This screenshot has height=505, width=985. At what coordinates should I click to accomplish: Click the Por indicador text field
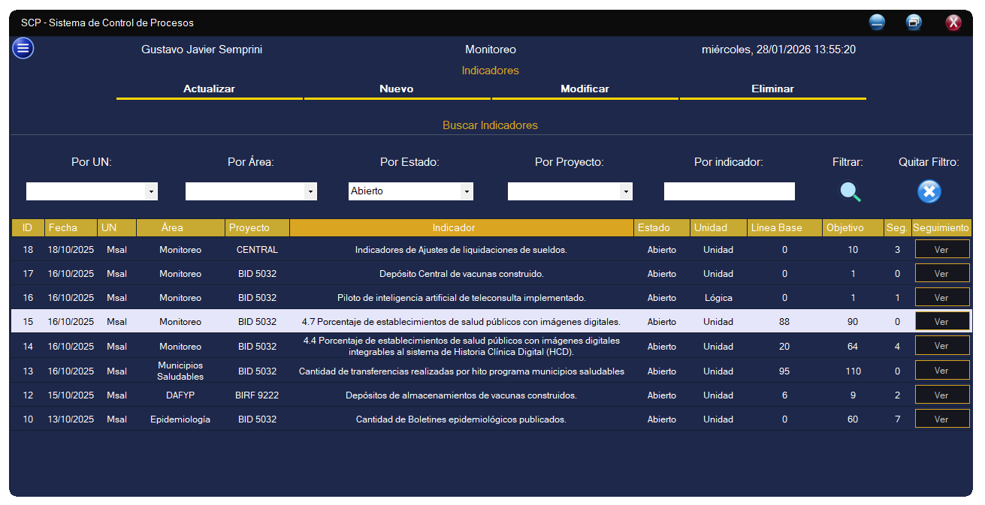tap(729, 192)
